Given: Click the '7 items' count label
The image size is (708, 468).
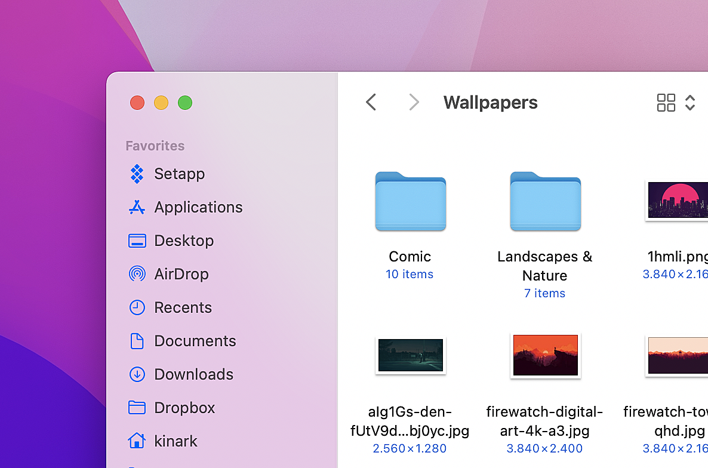Looking at the screenshot, I should click(545, 293).
